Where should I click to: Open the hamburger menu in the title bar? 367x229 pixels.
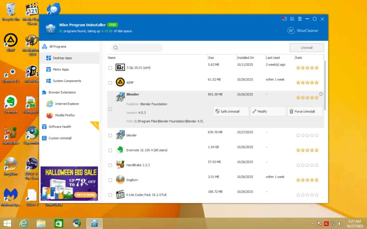300,19
